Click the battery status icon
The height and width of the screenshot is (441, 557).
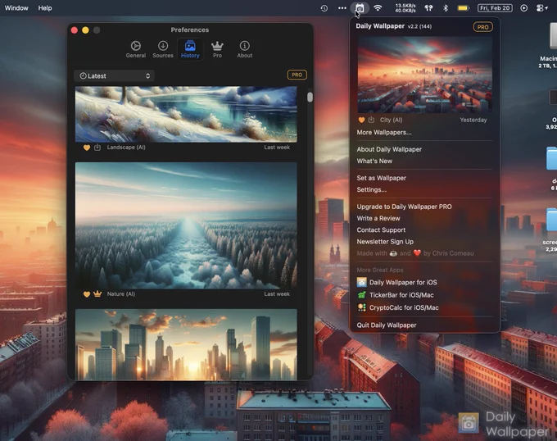(464, 8)
